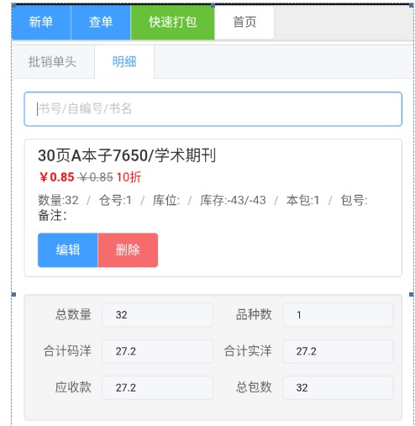415x426 pixels.
Task: Open item title 30页A本子7650/学术期刊
Action: click(x=127, y=155)
